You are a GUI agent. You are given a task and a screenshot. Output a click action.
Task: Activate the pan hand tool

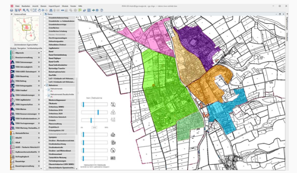point(39,10)
